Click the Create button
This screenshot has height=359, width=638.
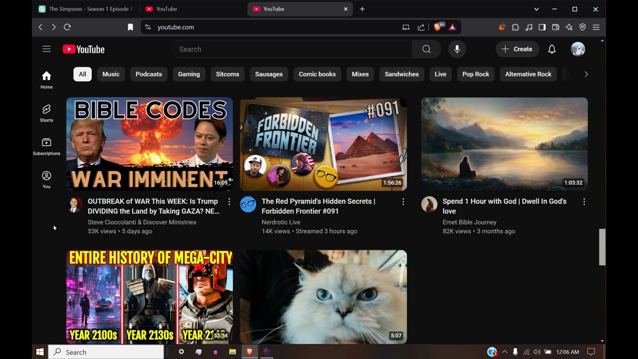(x=517, y=49)
